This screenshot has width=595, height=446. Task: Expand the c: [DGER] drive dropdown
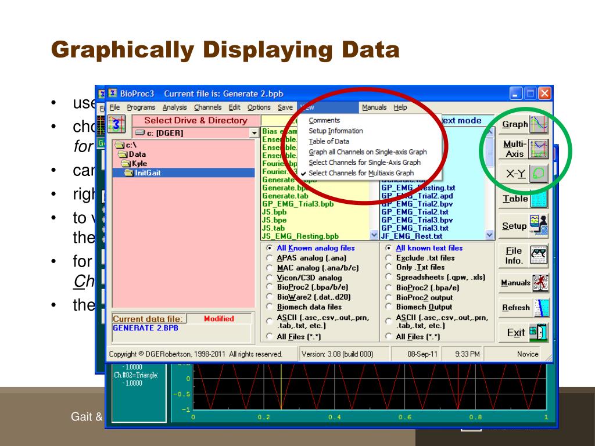click(x=254, y=133)
